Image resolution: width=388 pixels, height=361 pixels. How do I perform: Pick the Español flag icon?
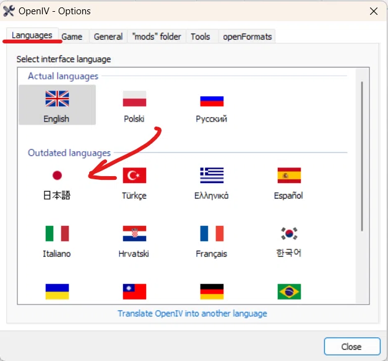point(289,176)
